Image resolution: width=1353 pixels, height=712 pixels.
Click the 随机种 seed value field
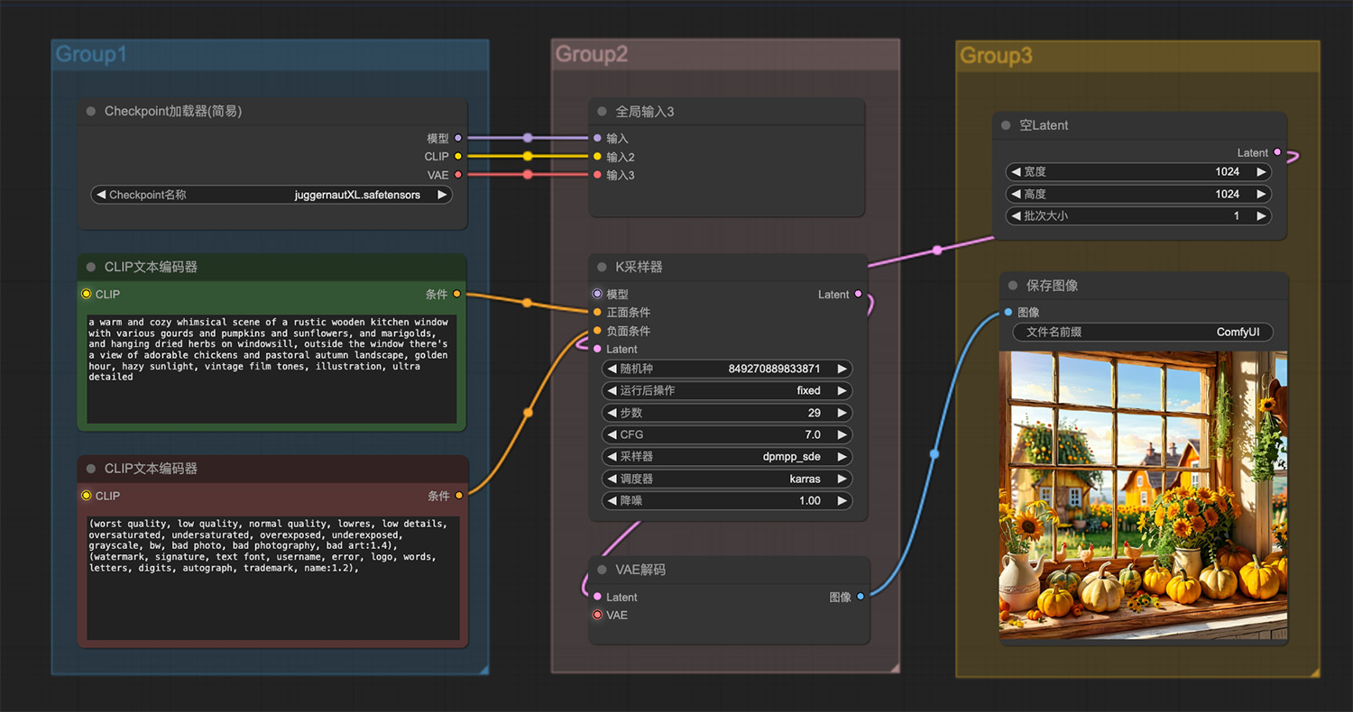[x=726, y=369]
